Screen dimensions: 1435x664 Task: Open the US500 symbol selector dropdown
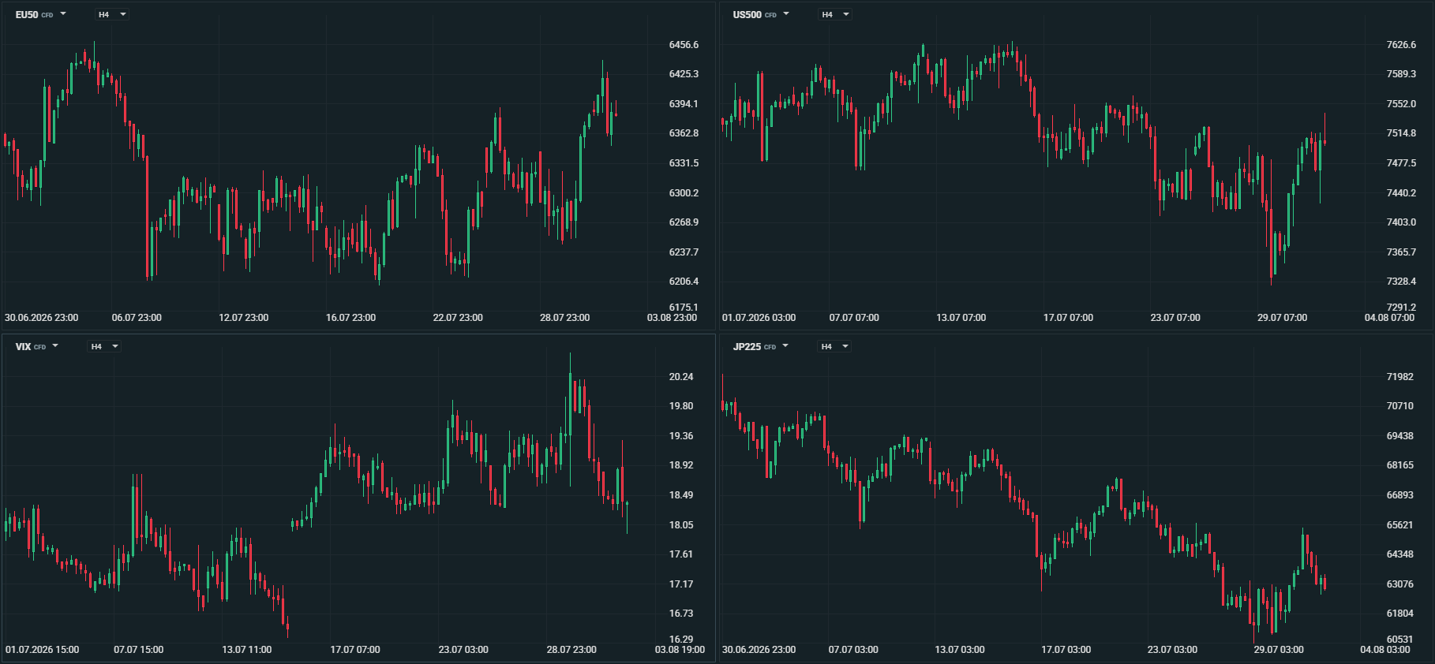point(761,14)
